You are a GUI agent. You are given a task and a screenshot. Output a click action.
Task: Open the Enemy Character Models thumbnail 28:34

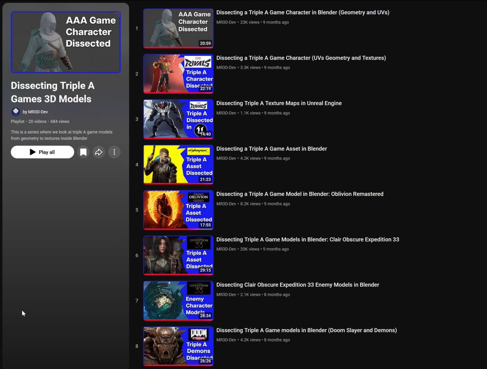[x=178, y=301]
